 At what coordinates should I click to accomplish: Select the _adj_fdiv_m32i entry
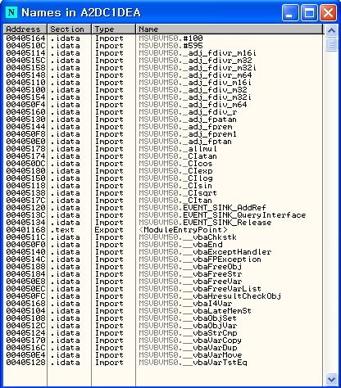tap(163, 97)
